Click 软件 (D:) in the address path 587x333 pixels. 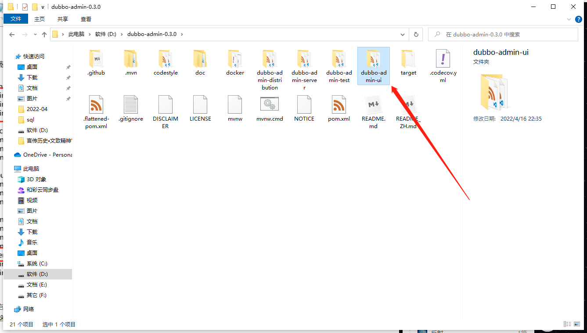point(106,34)
